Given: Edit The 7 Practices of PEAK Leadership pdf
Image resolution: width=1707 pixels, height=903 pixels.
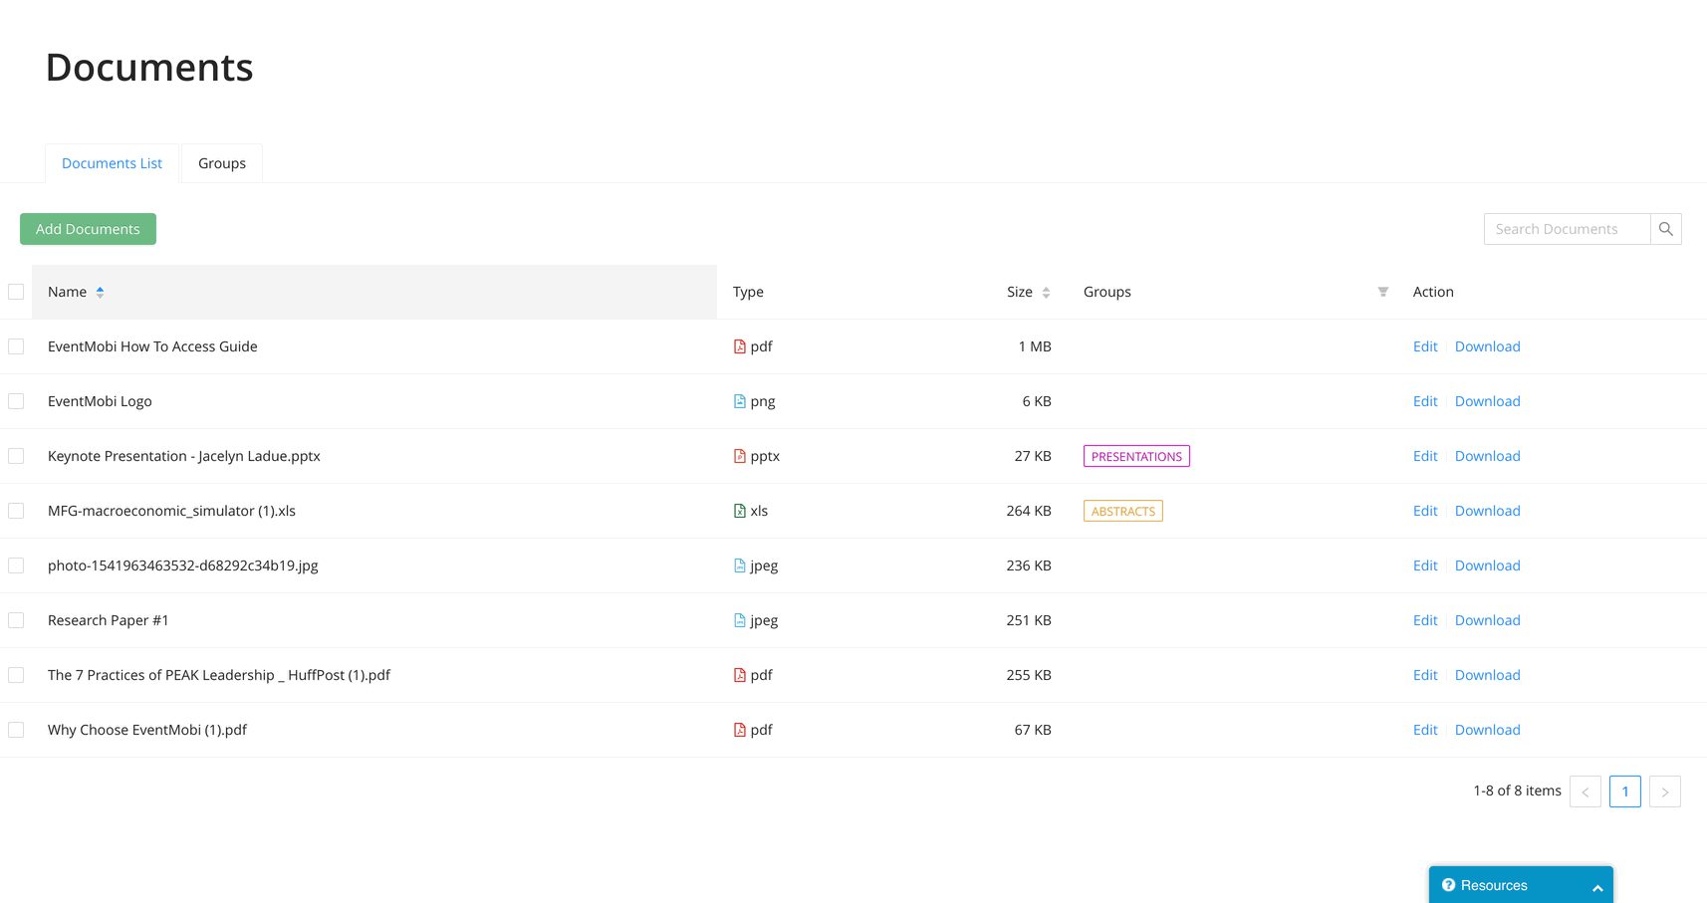Looking at the screenshot, I should [1425, 675].
